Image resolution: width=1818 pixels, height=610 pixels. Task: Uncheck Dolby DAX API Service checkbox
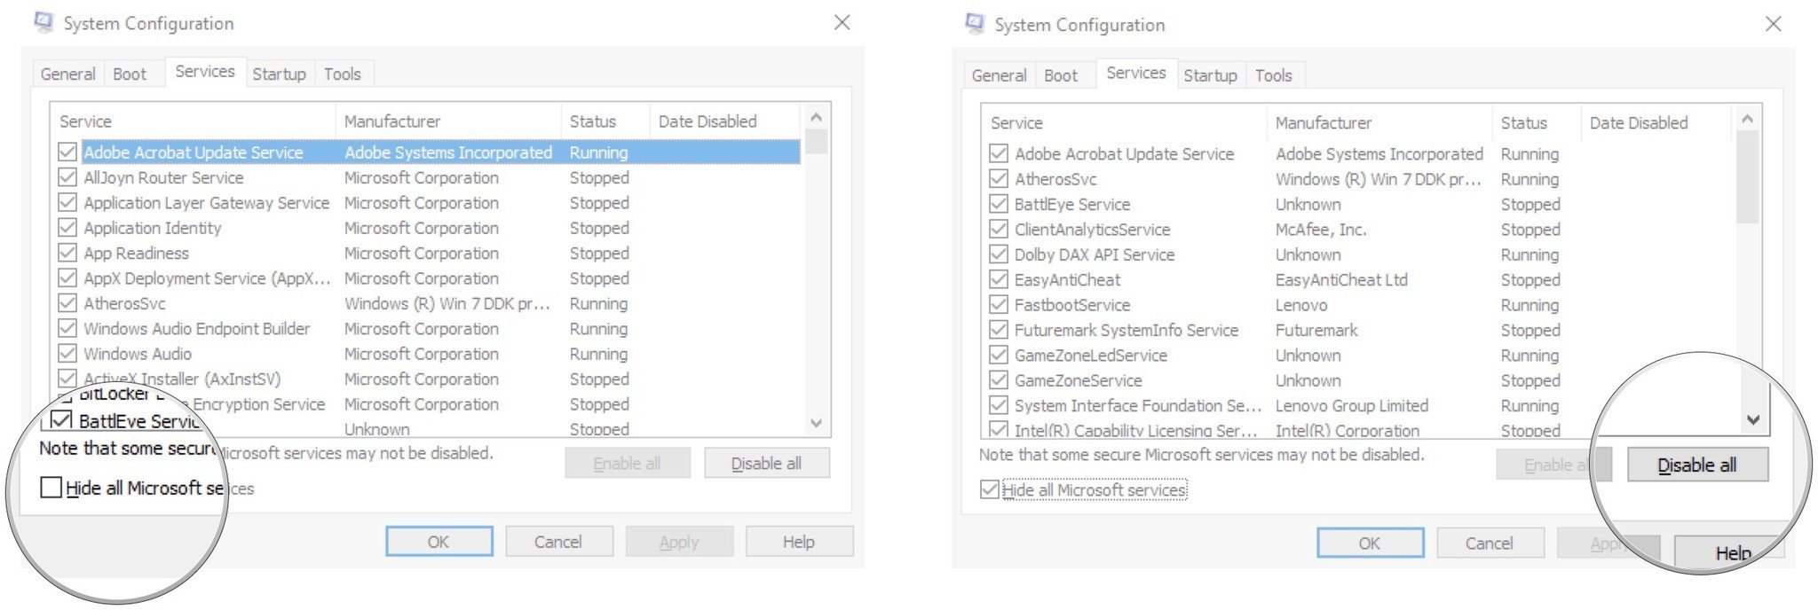click(x=999, y=254)
